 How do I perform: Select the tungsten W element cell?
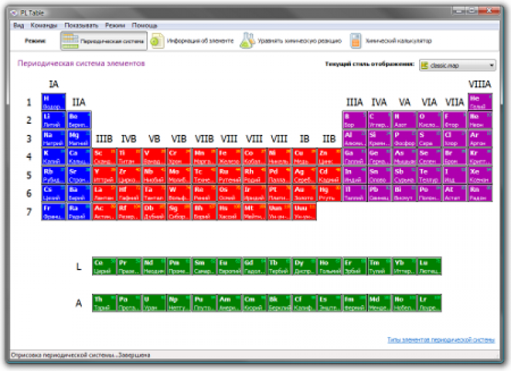pos(179,193)
